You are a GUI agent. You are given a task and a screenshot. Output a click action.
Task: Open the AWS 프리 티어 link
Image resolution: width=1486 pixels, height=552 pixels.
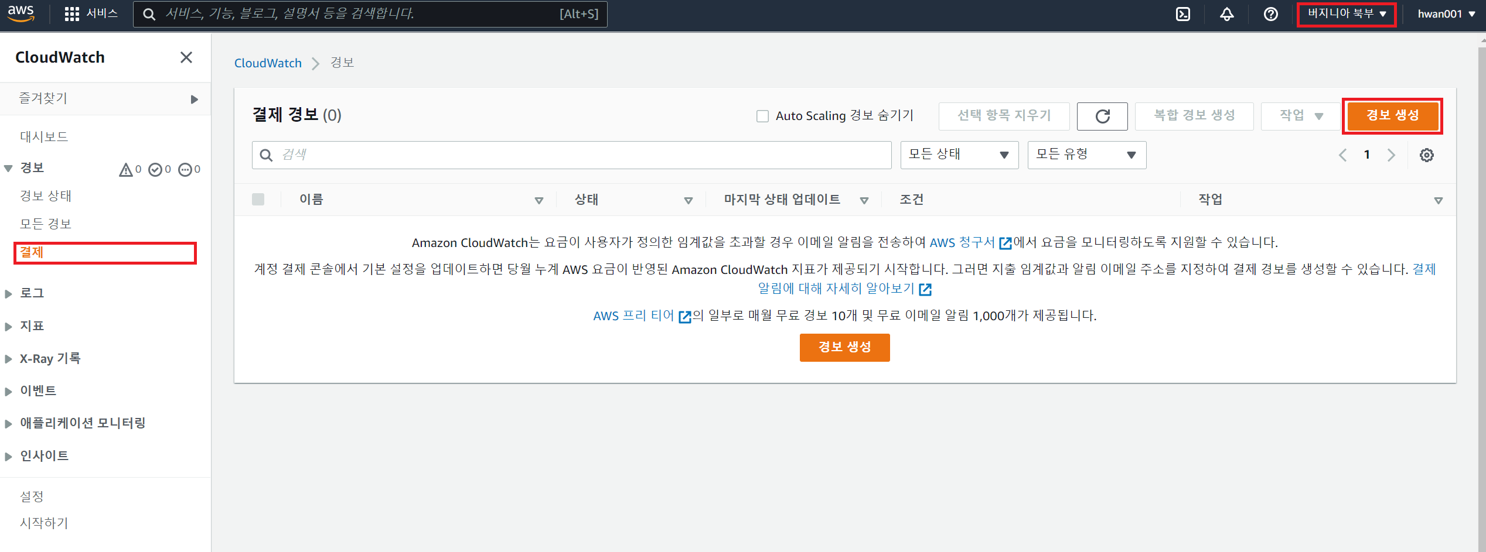tap(642, 316)
